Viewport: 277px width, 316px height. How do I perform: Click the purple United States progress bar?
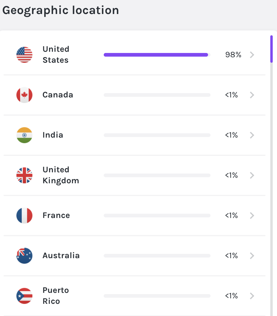click(156, 55)
